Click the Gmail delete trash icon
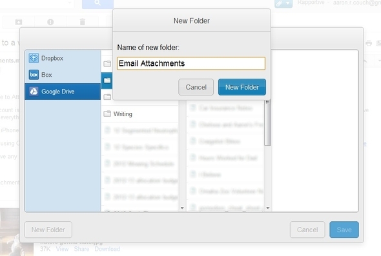 83,22
